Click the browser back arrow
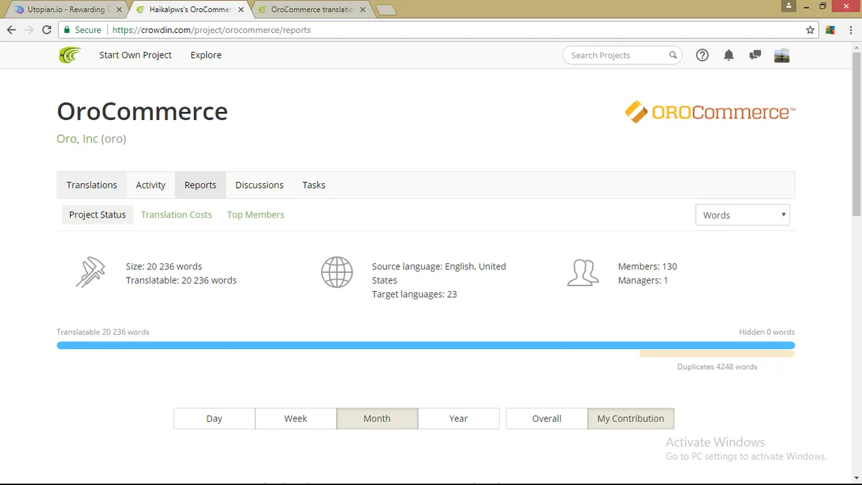This screenshot has width=862, height=485. (x=11, y=30)
